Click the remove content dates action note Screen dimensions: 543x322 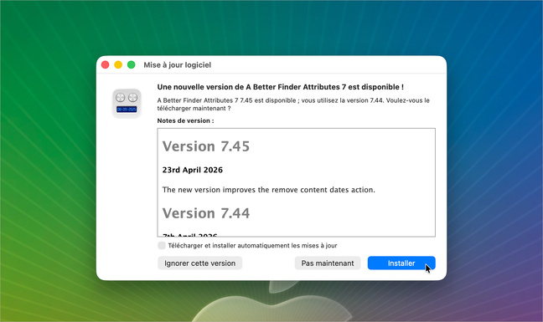[269, 190]
